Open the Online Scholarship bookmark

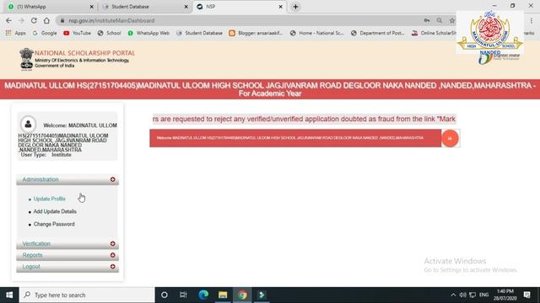pyautogui.click(x=434, y=33)
